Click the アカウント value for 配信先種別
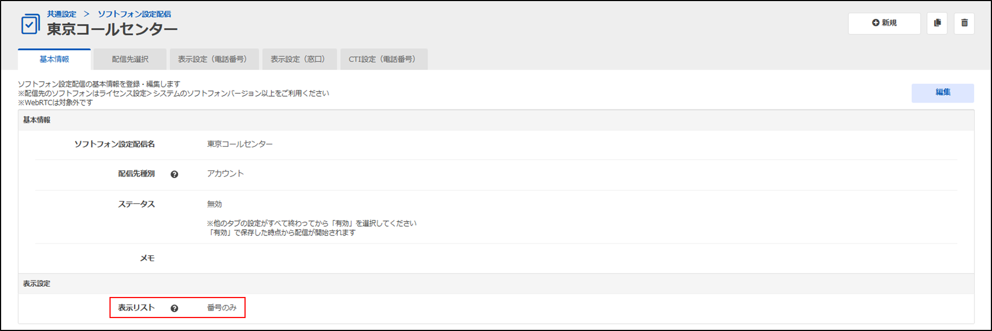The height and width of the screenshot is (331, 992). [225, 173]
